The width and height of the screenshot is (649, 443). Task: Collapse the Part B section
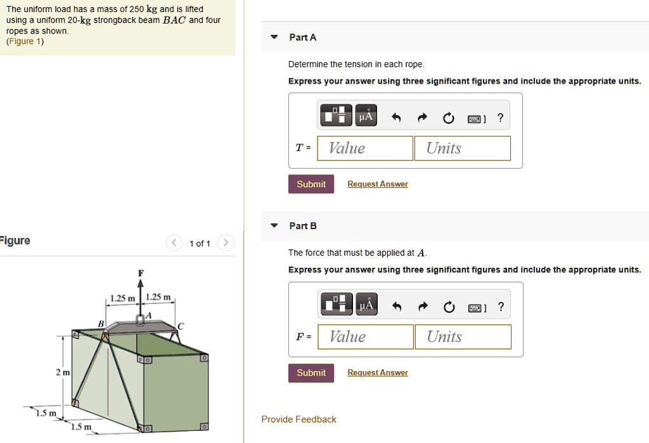(274, 226)
